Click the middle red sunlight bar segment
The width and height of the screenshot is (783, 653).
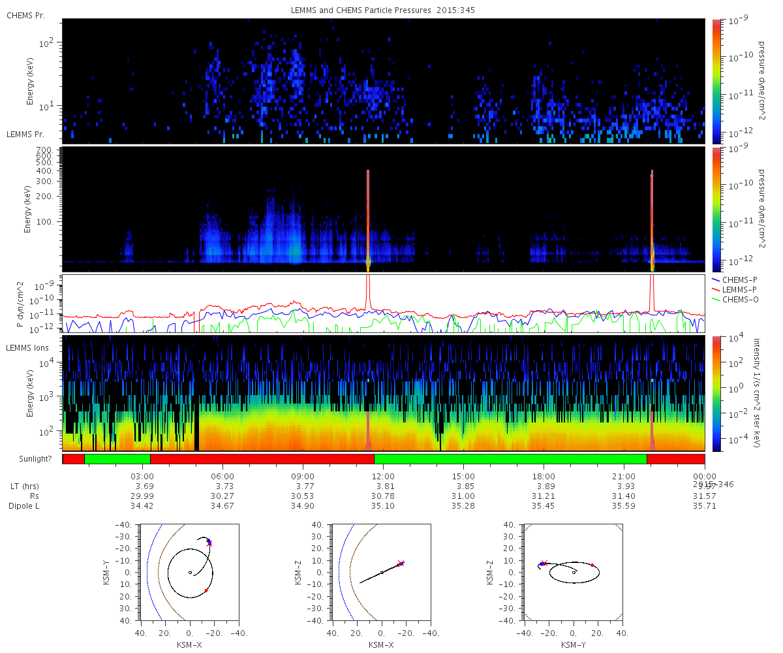point(262,459)
